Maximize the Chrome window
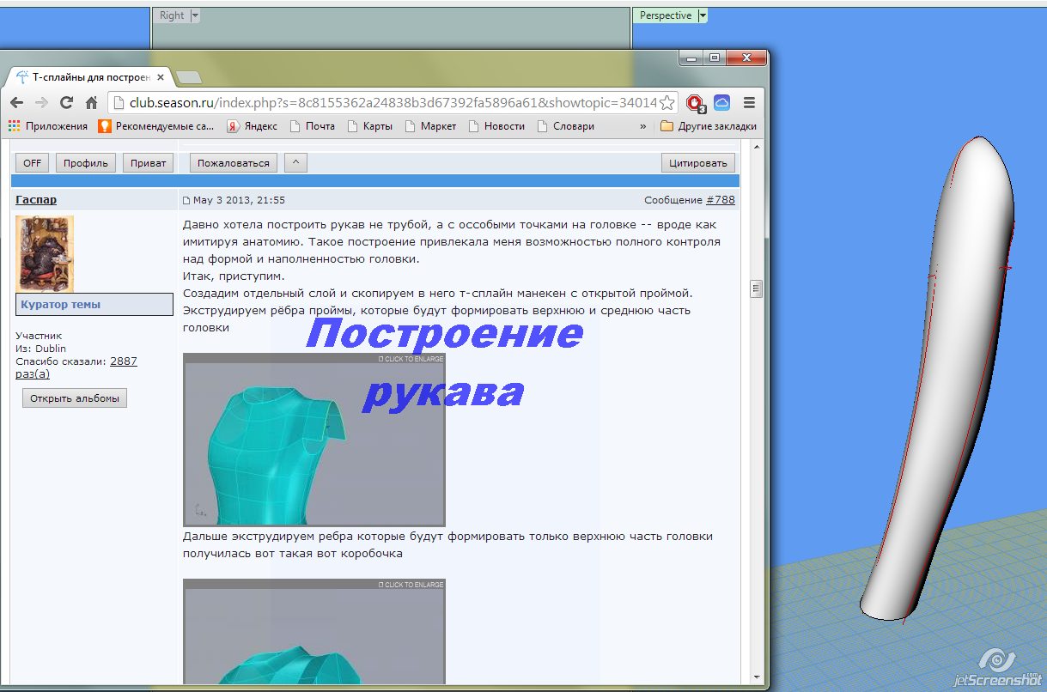The width and height of the screenshot is (1047, 692). [715, 58]
